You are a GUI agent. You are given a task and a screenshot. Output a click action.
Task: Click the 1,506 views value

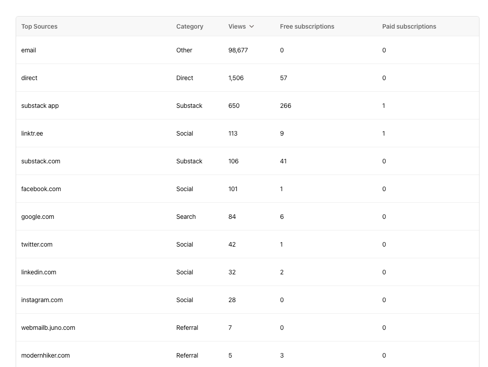point(236,78)
